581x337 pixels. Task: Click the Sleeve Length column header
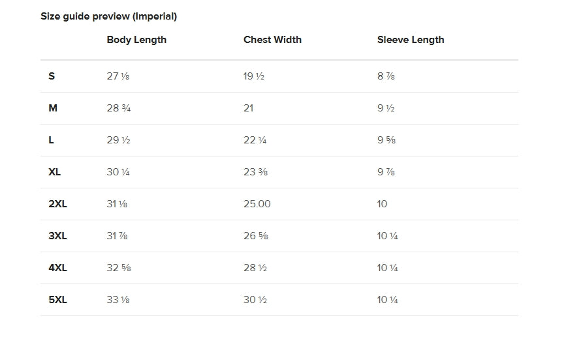pos(411,40)
